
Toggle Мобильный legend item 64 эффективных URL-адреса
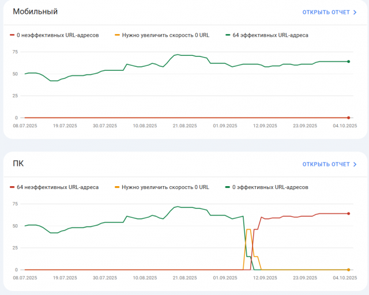[270, 35]
